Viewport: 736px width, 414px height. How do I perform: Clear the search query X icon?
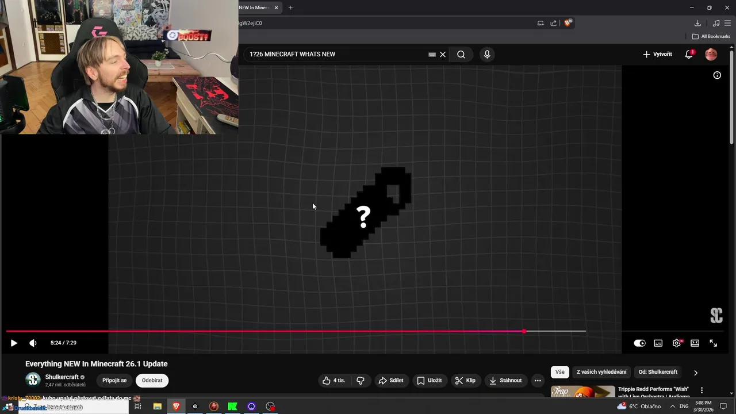tap(443, 55)
